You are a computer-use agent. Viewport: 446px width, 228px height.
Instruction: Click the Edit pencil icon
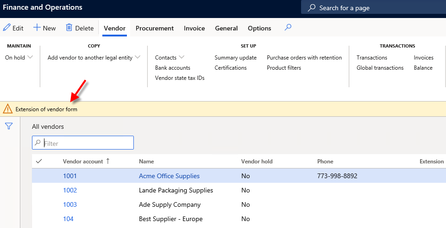(6, 28)
